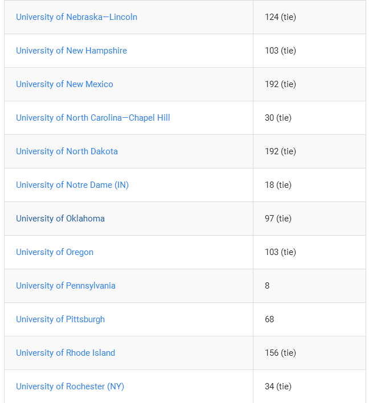Open University of New Mexico page
369x403 pixels.
(64, 84)
